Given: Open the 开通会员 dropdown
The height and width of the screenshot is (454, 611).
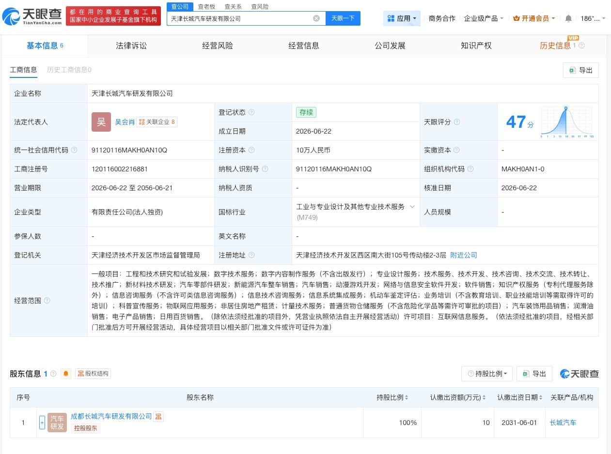Looking at the screenshot, I should pos(534,18).
